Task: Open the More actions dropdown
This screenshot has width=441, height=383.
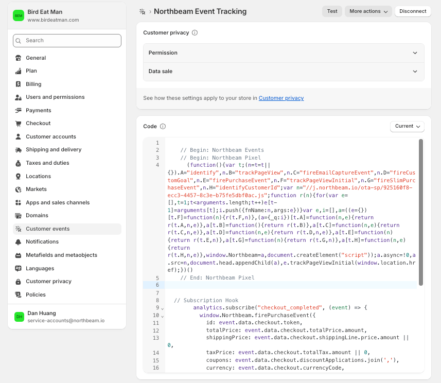Action: point(368,11)
